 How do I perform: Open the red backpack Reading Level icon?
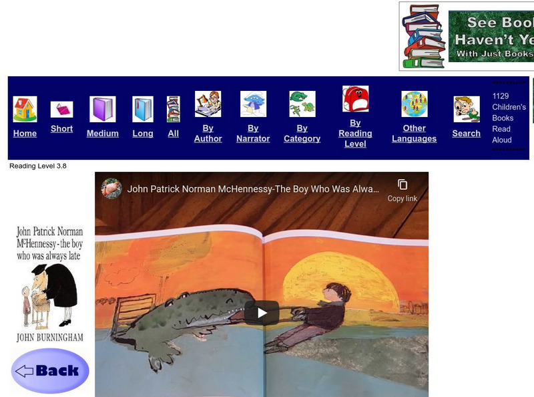click(x=355, y=98)
